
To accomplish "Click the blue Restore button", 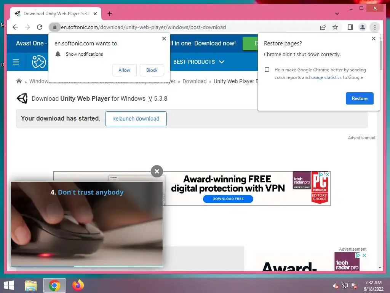I will tap(360, 98).
